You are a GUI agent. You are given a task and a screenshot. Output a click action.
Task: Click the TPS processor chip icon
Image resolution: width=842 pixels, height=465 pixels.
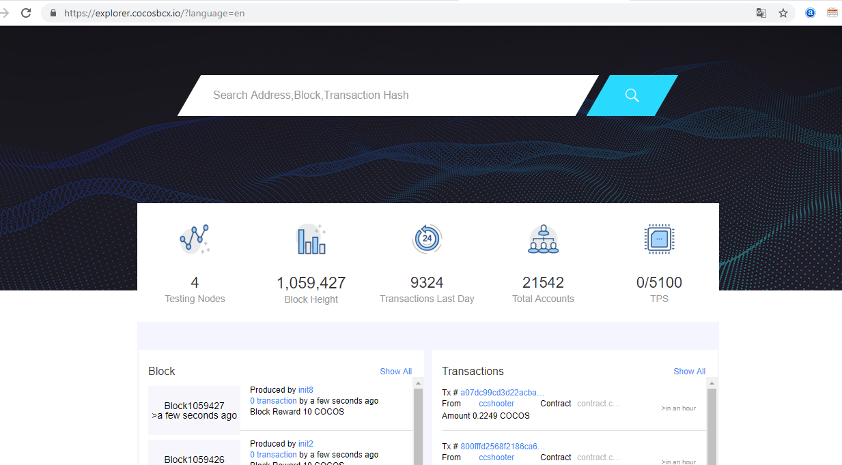pyautogui.click(x=659, y=239)
